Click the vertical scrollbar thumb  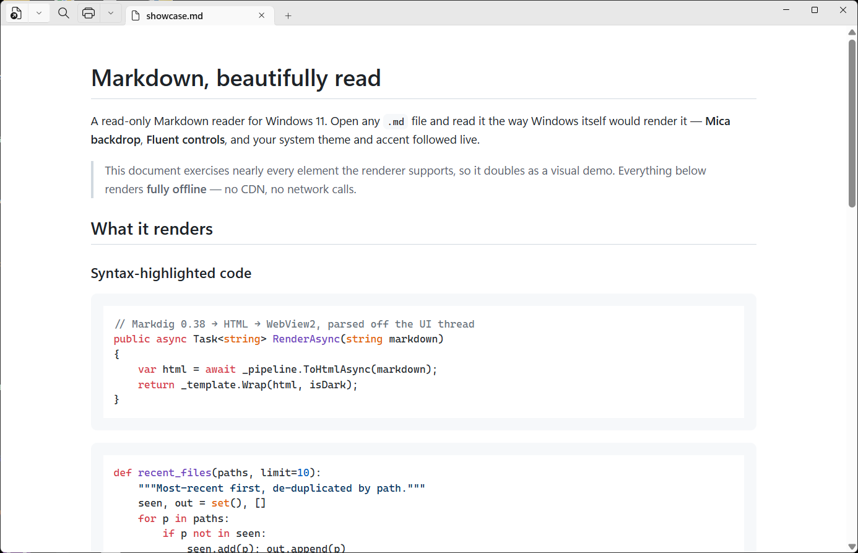pyautogui.click(x=852, y=123)
